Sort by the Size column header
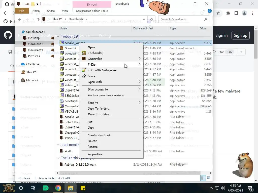The width and height of the screenshot is (258, 193). [x=203, y=28]
